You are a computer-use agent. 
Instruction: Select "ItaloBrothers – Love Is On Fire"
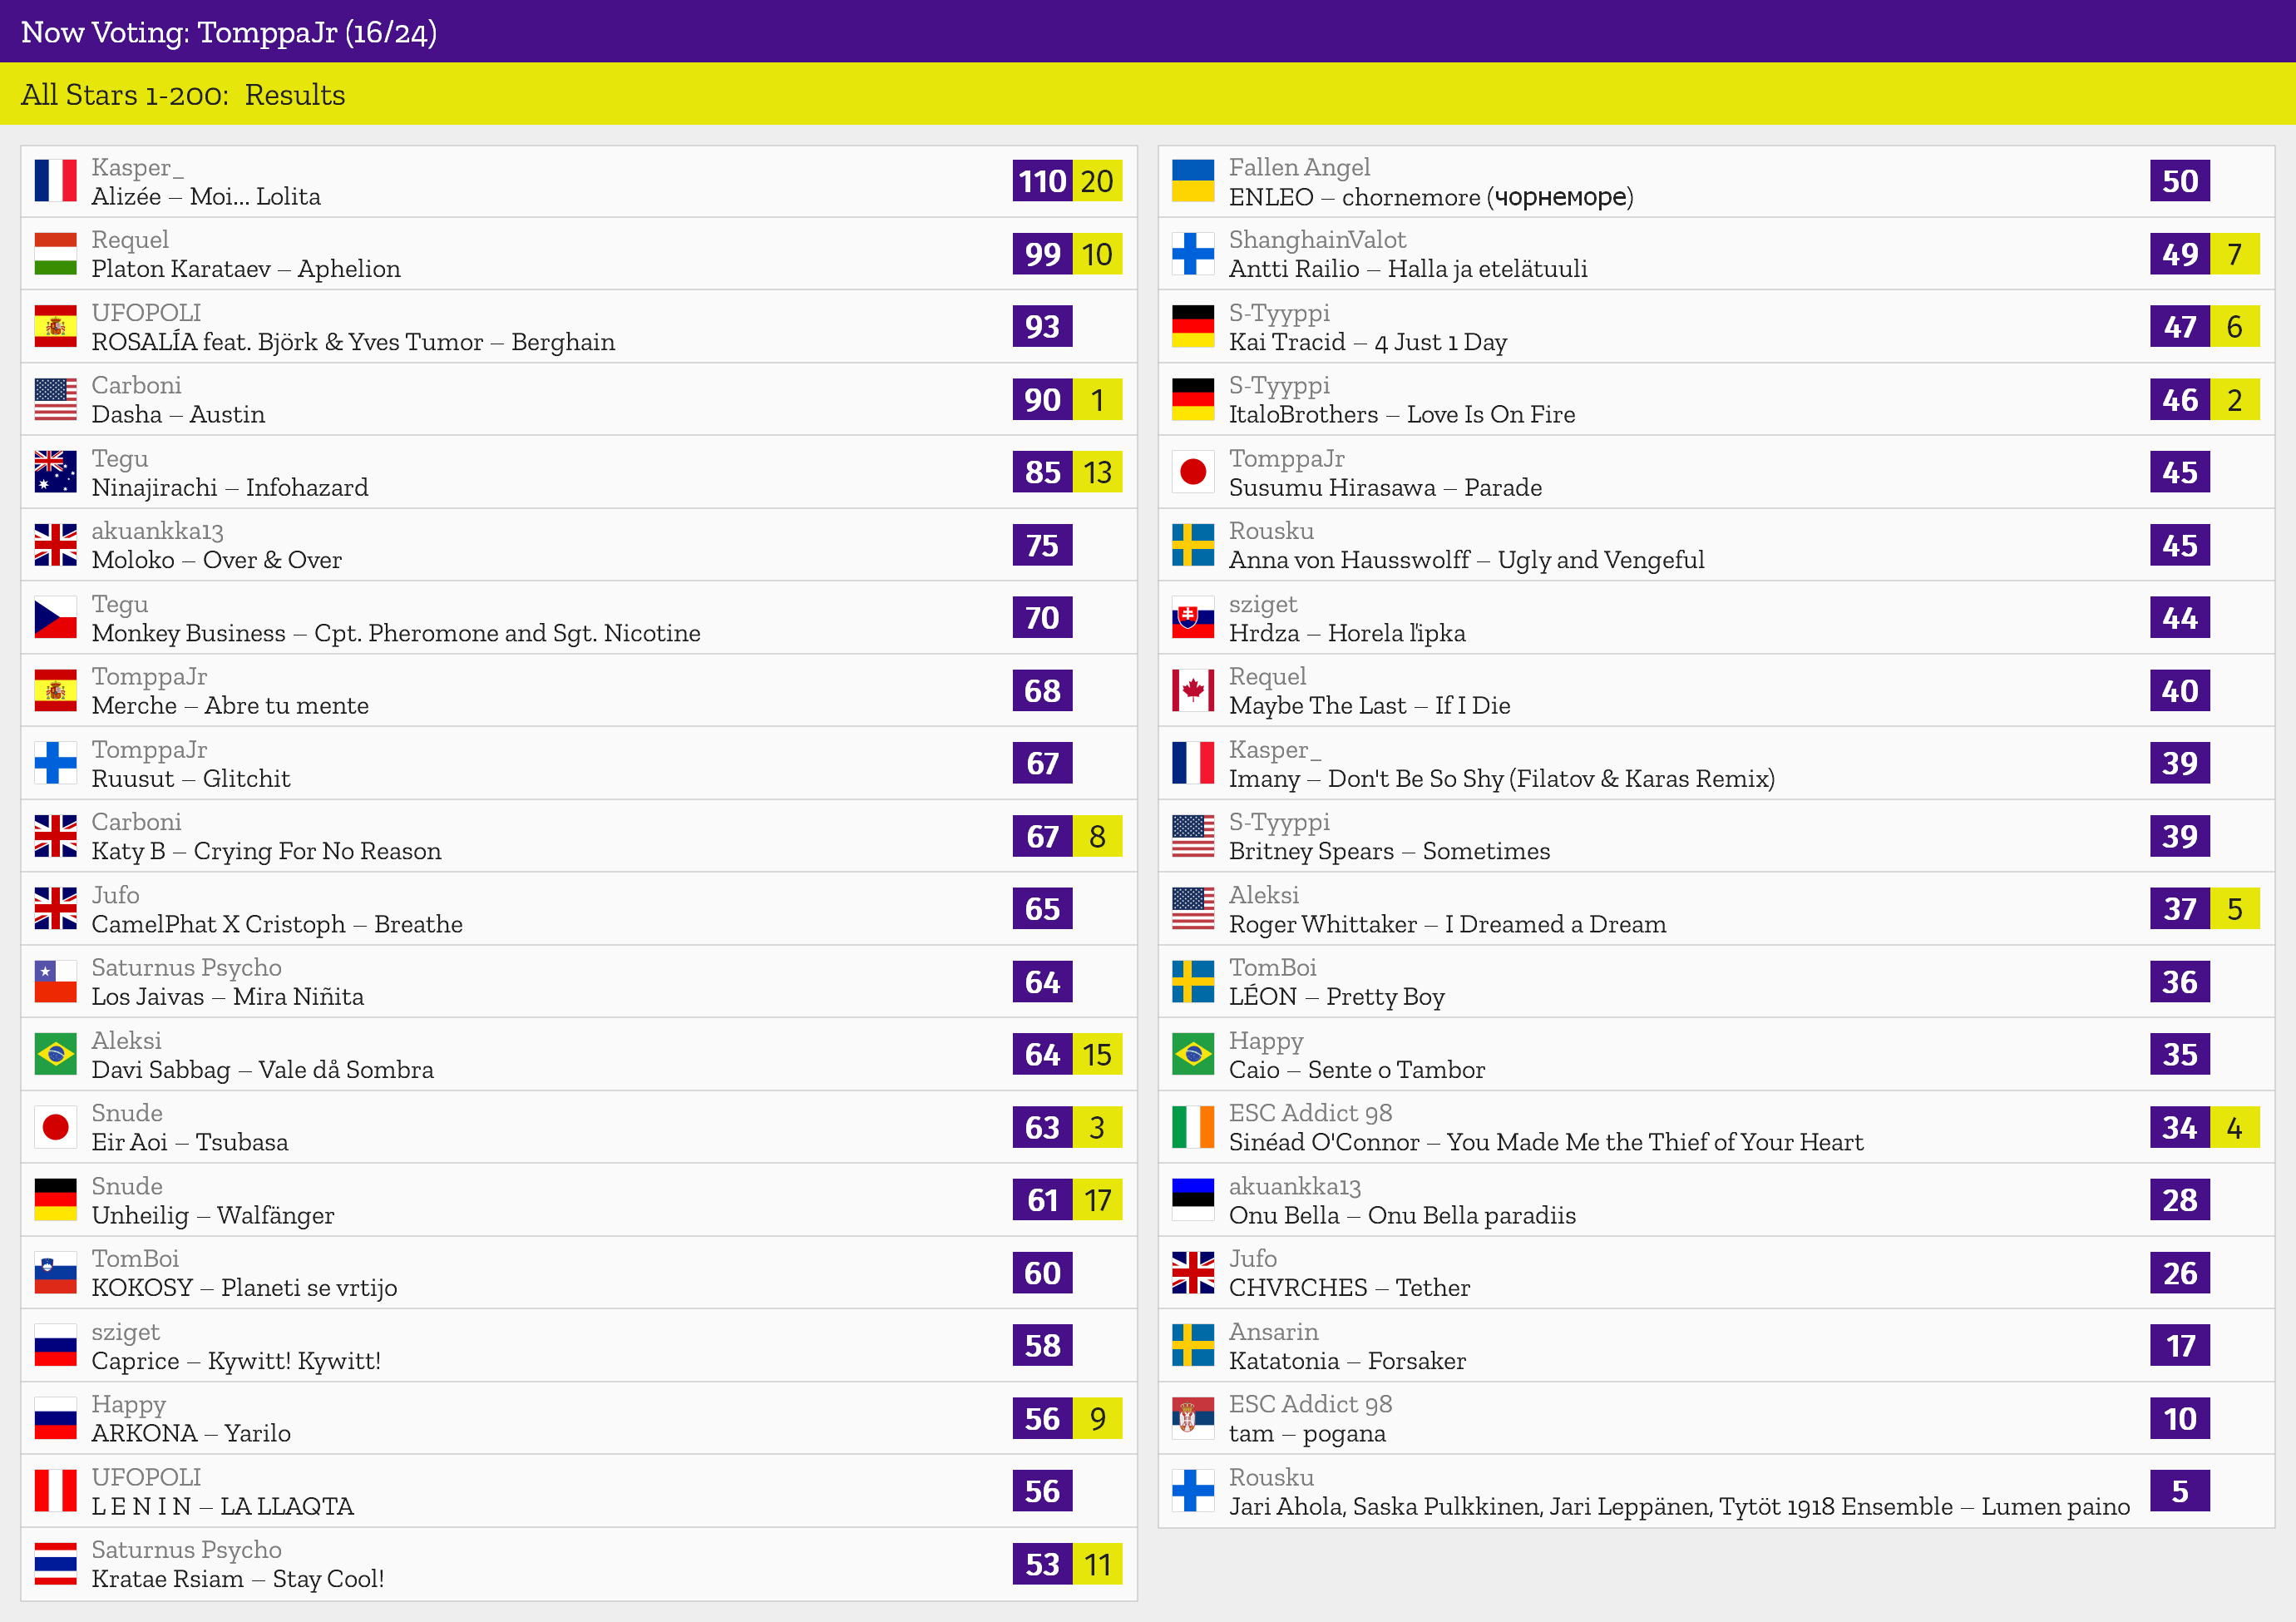click(x=1402, y=415)
